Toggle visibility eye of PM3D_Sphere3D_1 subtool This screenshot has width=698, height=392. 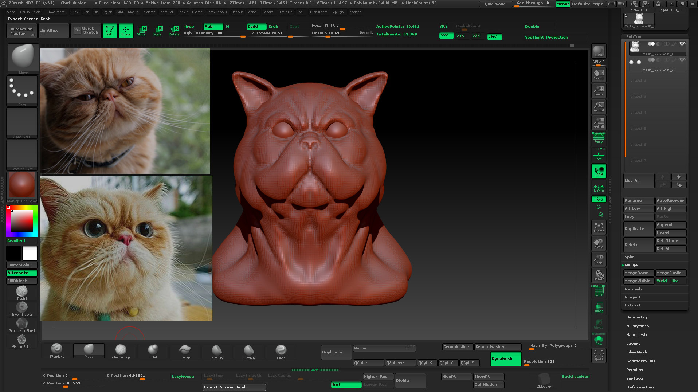pos(682,44)
